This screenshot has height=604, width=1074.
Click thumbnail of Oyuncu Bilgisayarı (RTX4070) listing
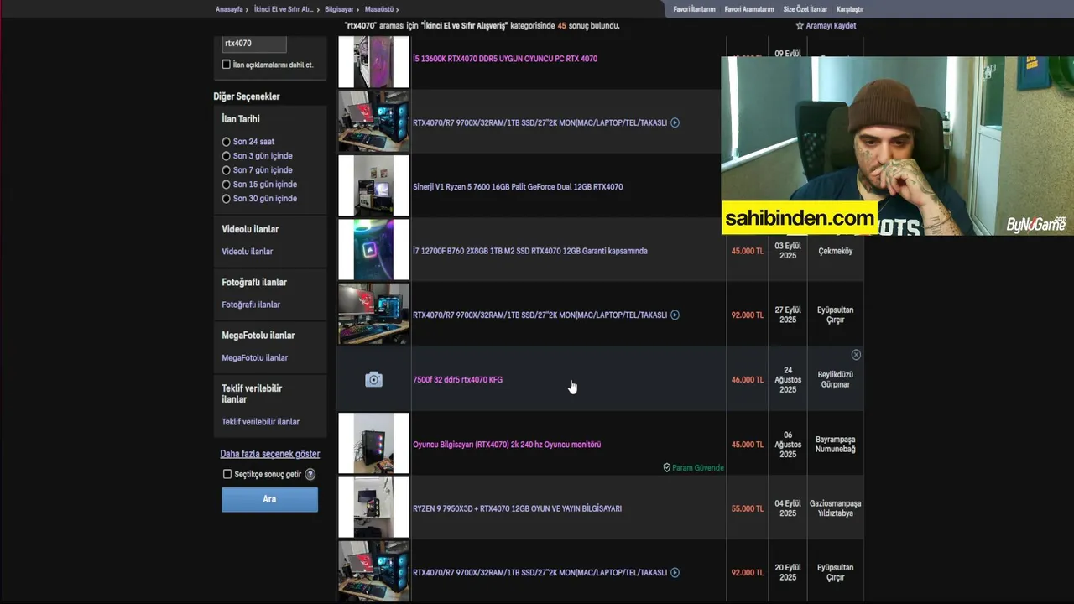[x=373, y=443]
